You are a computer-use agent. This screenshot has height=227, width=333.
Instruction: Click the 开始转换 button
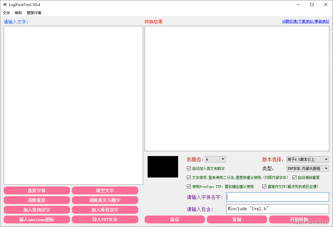tap(299, 219)
